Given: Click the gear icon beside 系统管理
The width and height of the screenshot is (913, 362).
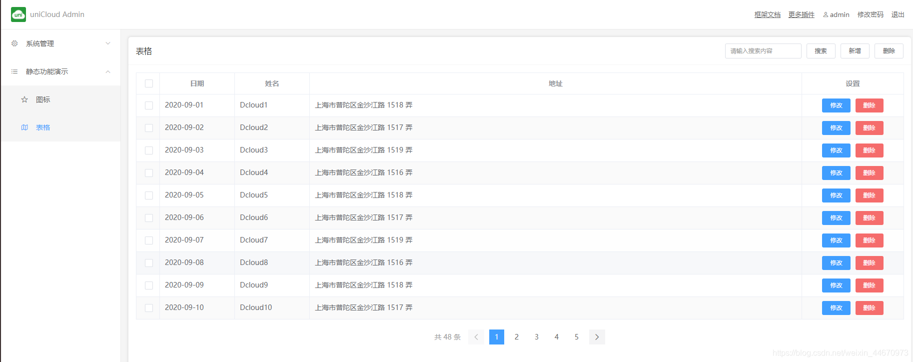Looking at the screenshot, I should (14, 43).
